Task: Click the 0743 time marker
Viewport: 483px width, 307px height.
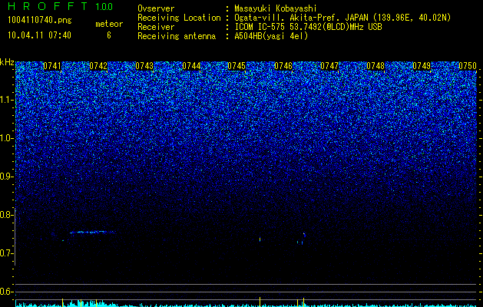Action: click(144, 66)
